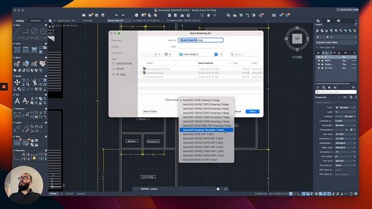Click the first Hatch tool icon
This screenshot has height=209, width=372.
pyautogui.click(x=17, y=50)
